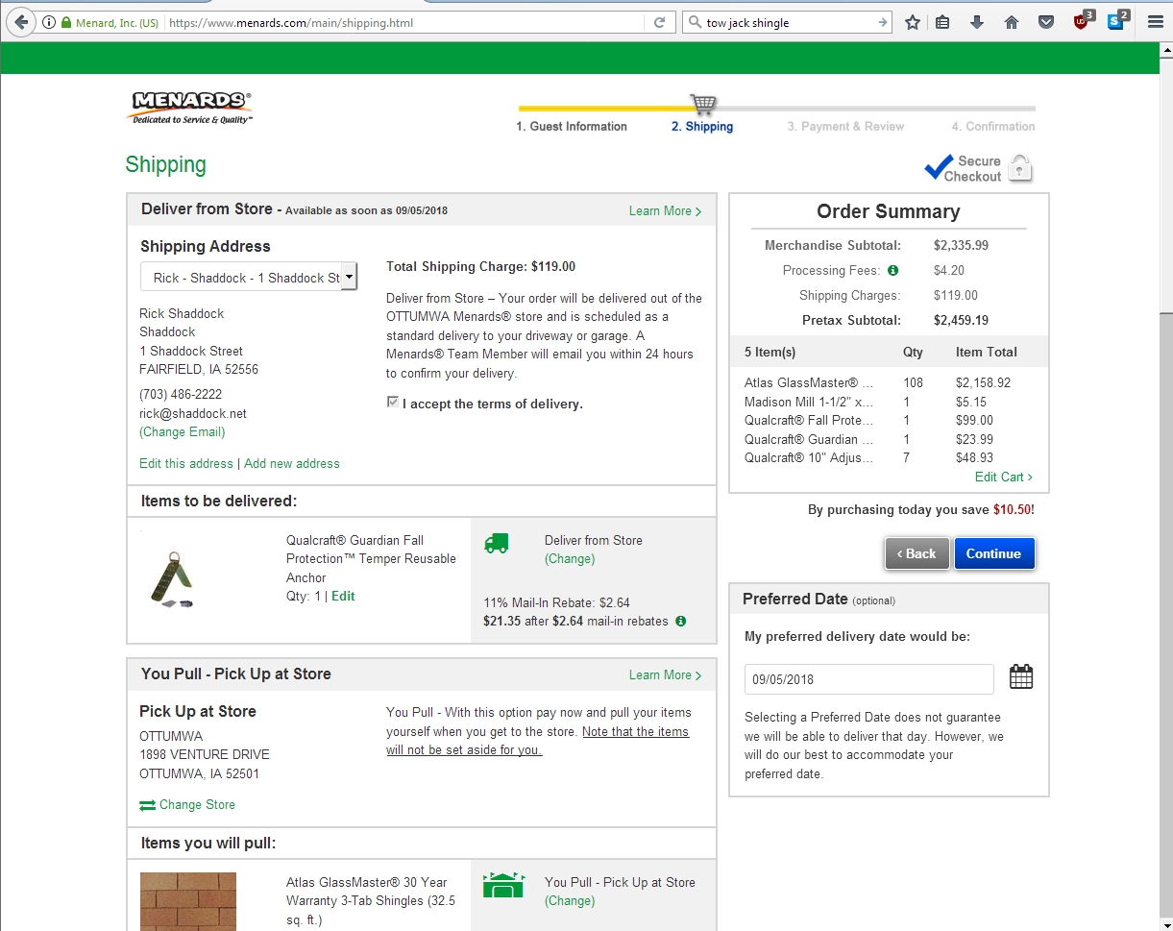Click the savings amount $10.50
The width and height of the screenshot is (1173, 931).
pyautogui.click(x=1014, y=509)
